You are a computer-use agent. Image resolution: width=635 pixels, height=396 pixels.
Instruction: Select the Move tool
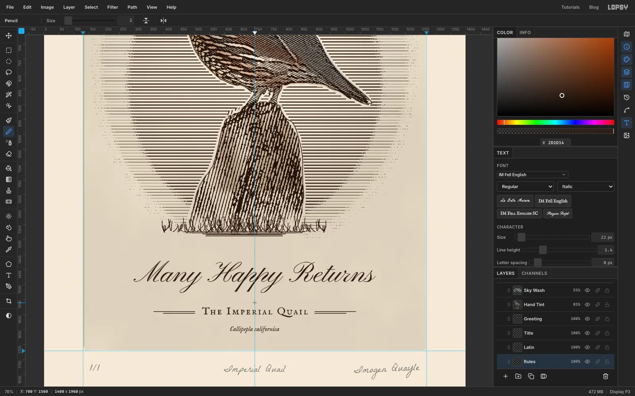[x=9, y=36]
